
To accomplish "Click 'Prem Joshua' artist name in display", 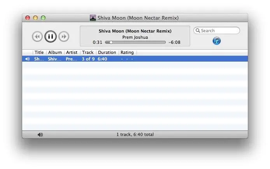I will point(135,37).
